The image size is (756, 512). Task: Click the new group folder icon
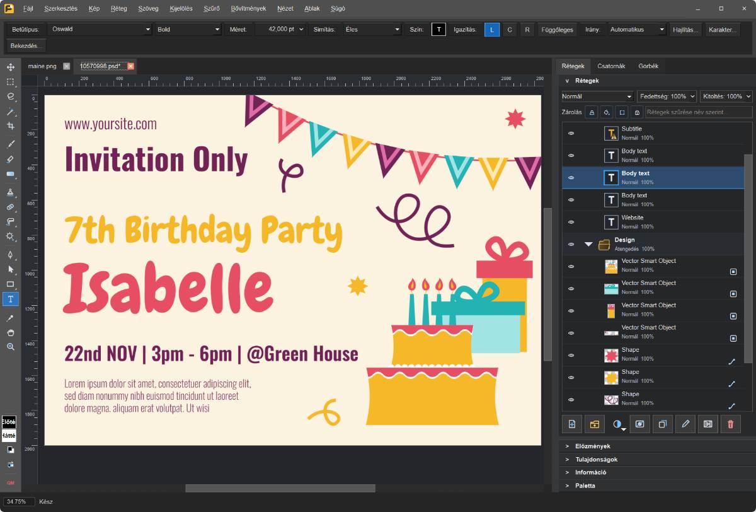[594, 424]
